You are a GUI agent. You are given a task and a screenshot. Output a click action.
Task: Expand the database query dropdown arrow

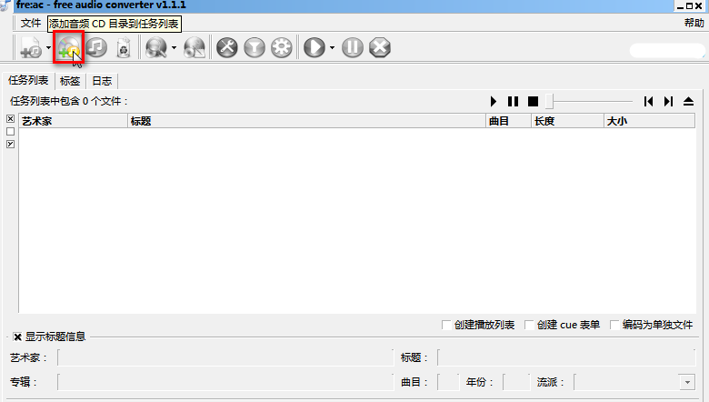174,47
